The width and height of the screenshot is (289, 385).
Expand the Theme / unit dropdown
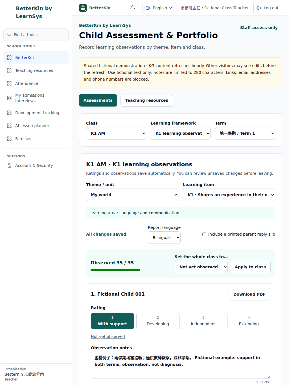(x=132, y=195)
